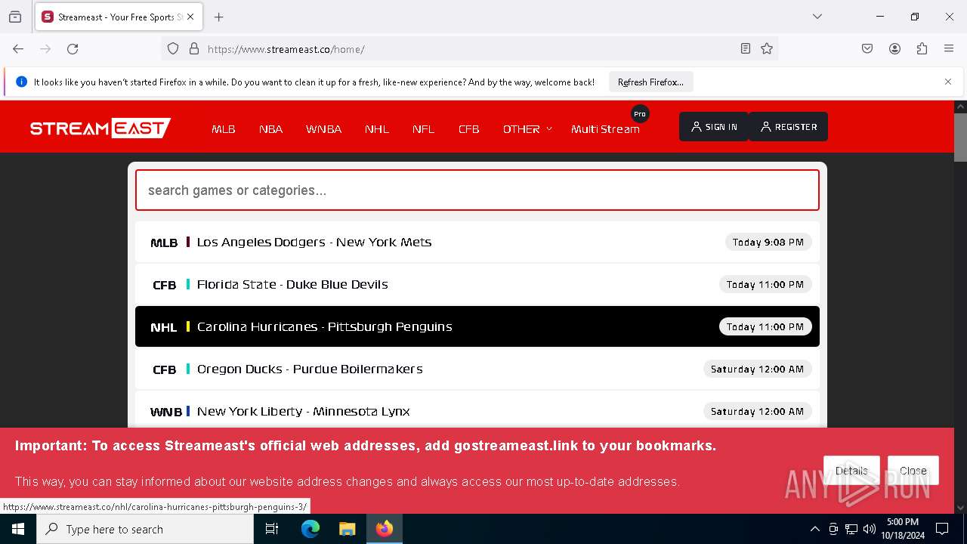Open network icon in system tray
The width and height of the screenshot is (967, 544).
(x=851, y=529)
